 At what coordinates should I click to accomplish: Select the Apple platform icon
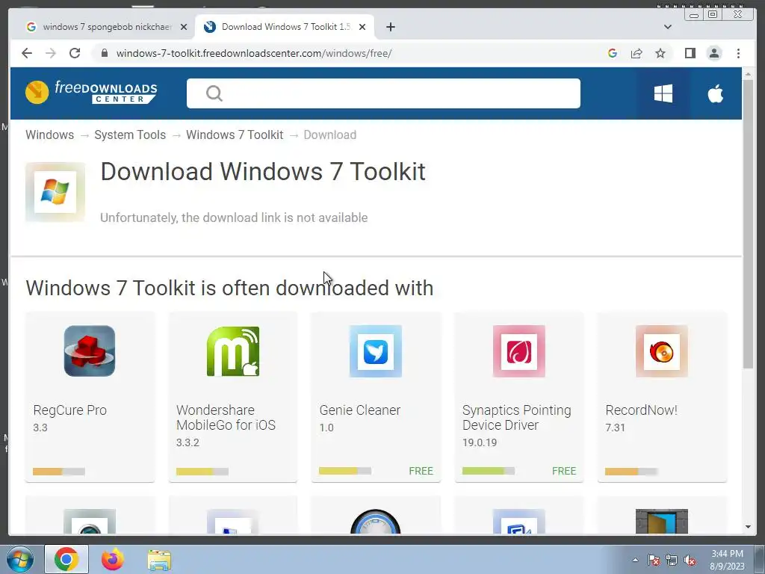point(715,93)
